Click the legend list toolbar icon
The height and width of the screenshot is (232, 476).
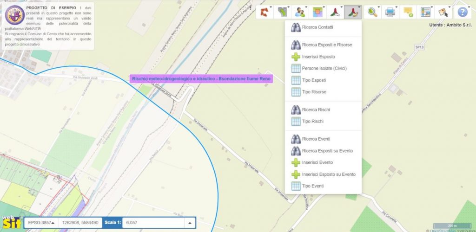coord(425,12)
